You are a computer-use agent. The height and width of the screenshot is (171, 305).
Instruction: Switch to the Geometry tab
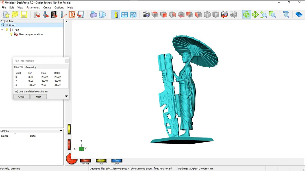tap(31, 67)
